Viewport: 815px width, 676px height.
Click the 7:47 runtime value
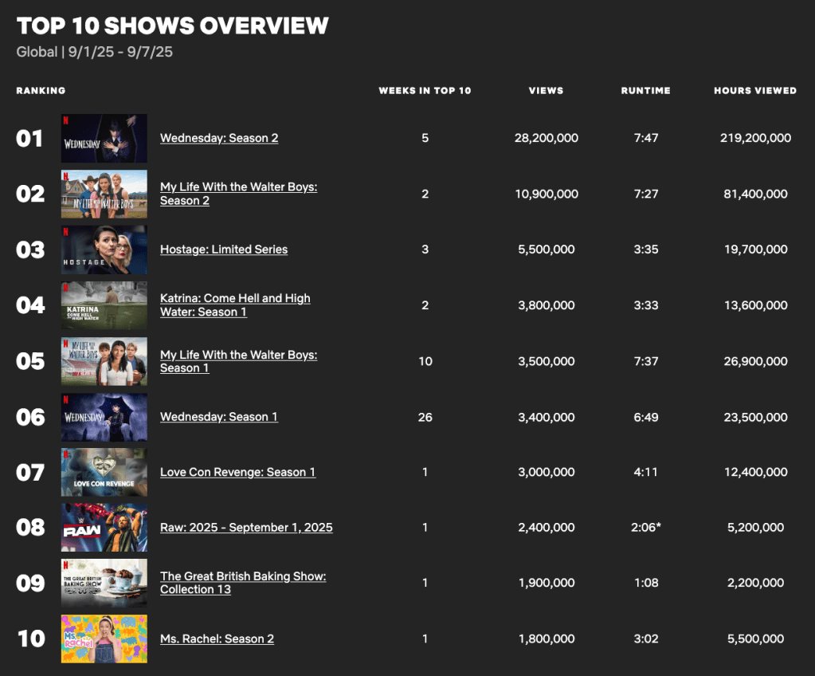646,139
